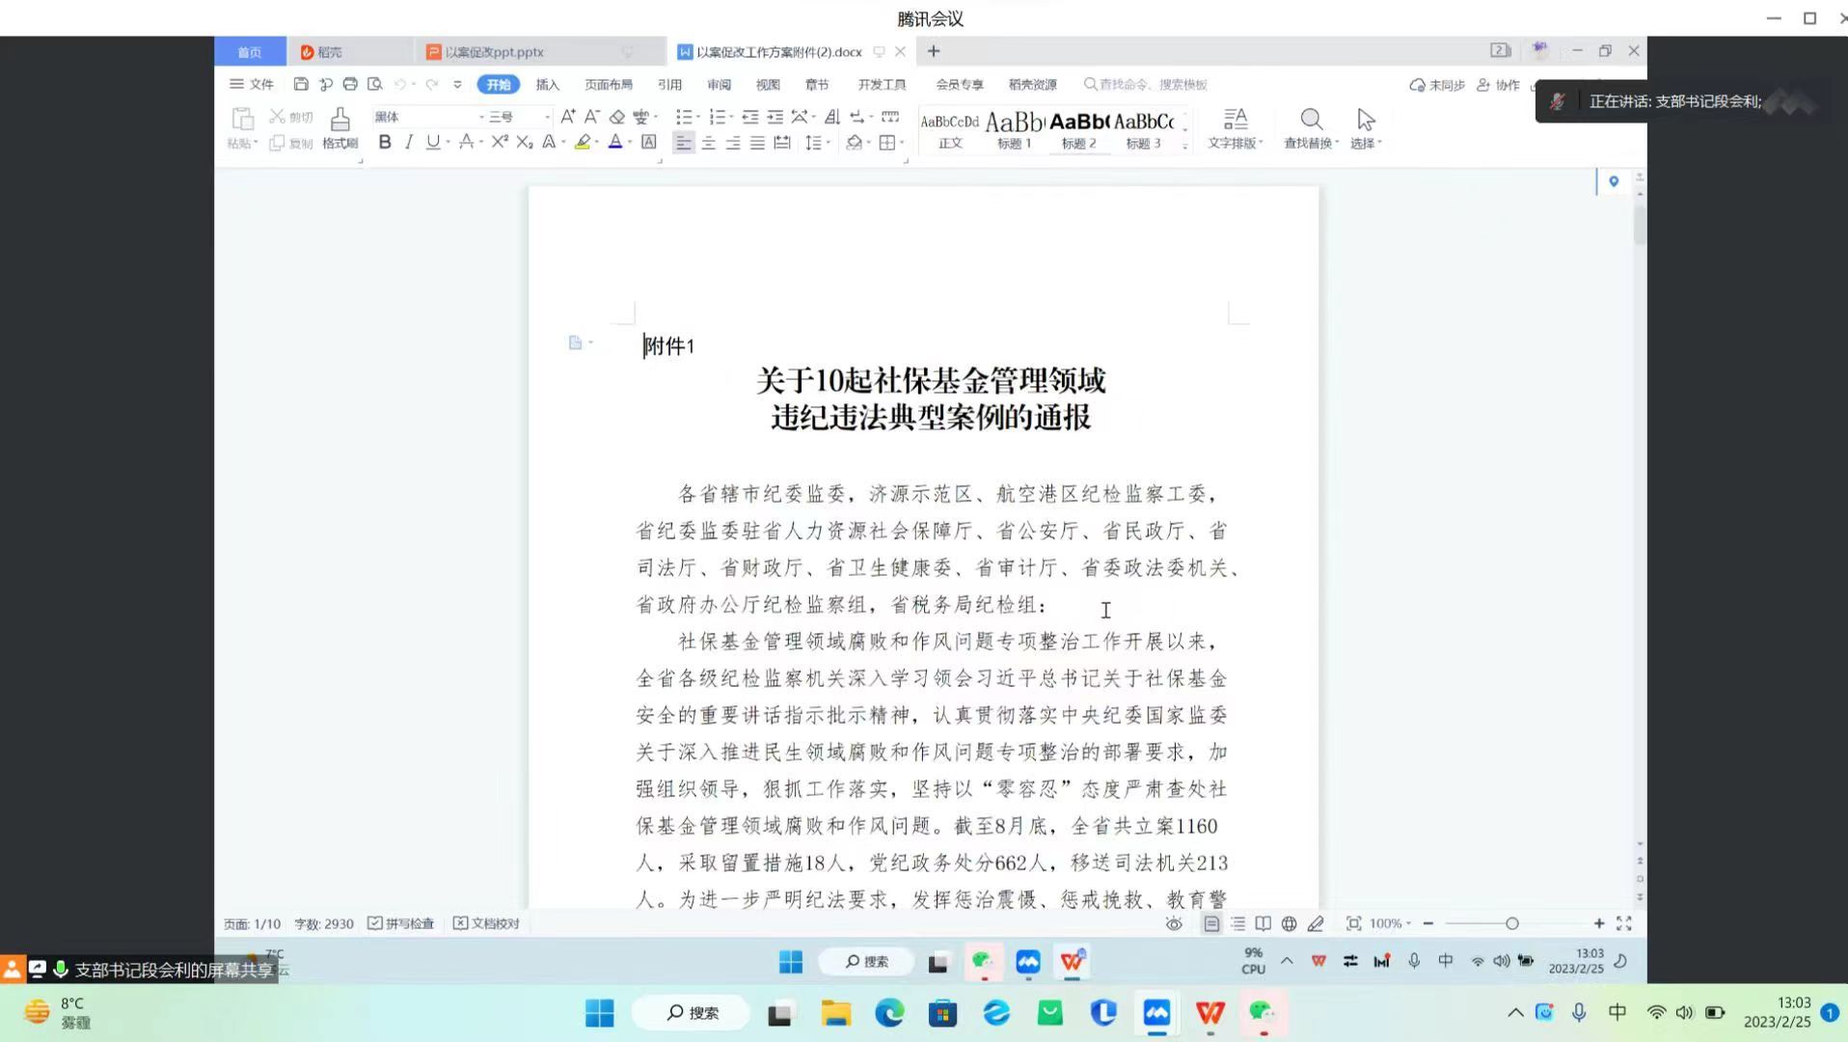
Task: Decrease indent icon in paragraph group
Action: click(749, 117)
